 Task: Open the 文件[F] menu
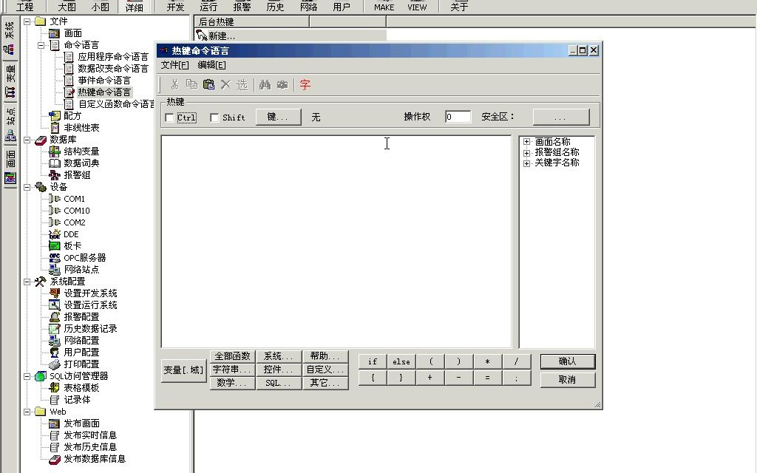[x=174, y=64]
